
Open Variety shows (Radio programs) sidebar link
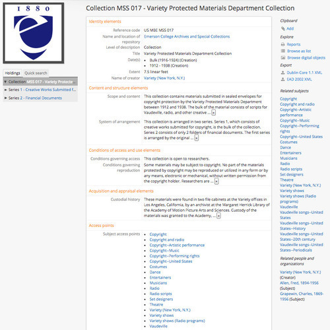[x=298, y=199]
